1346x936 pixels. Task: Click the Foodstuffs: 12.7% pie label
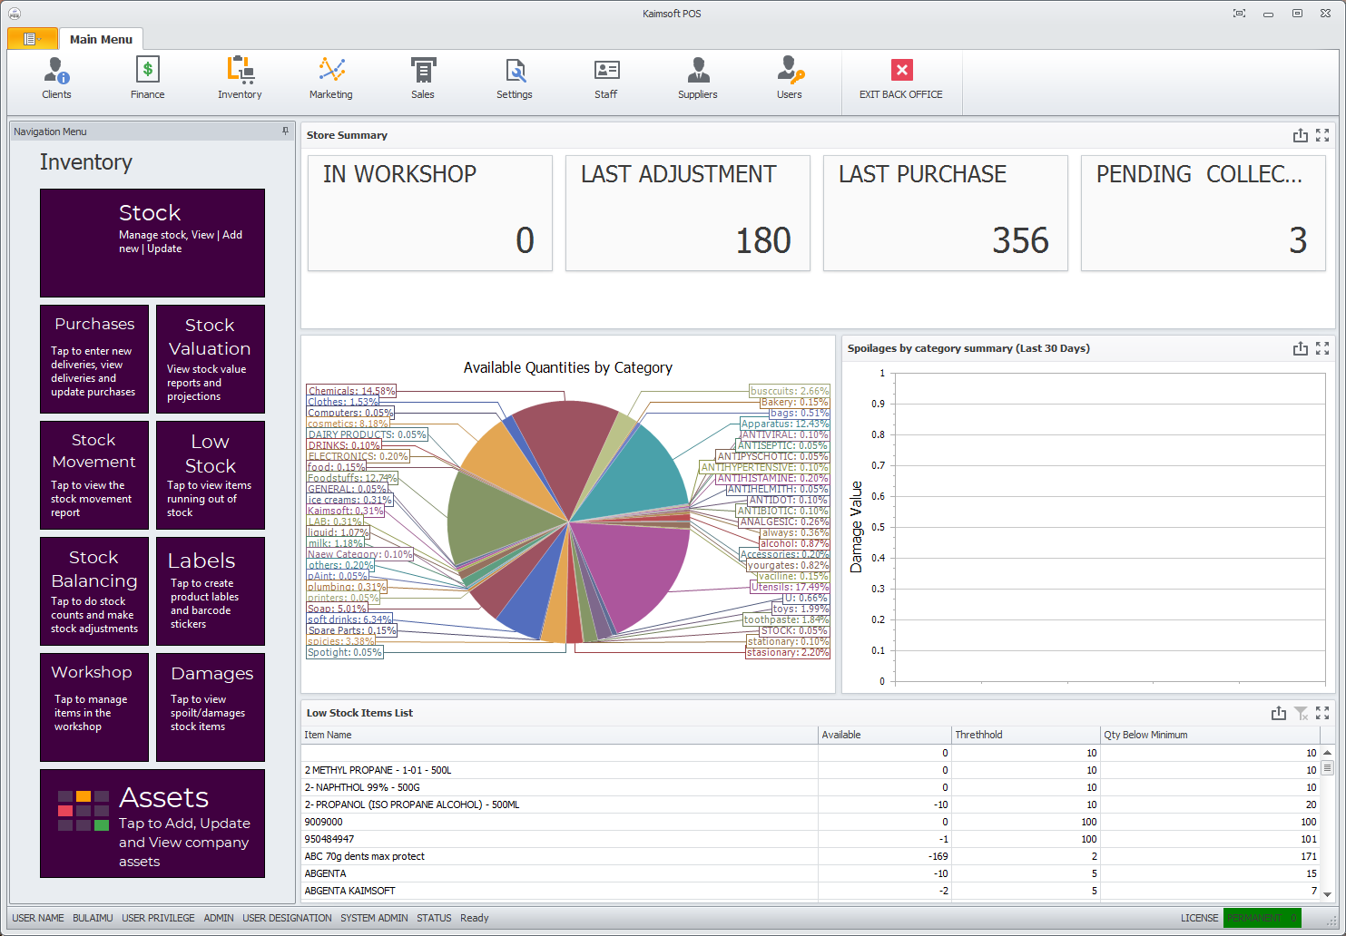pyautogui.click(x=352, y=478)
